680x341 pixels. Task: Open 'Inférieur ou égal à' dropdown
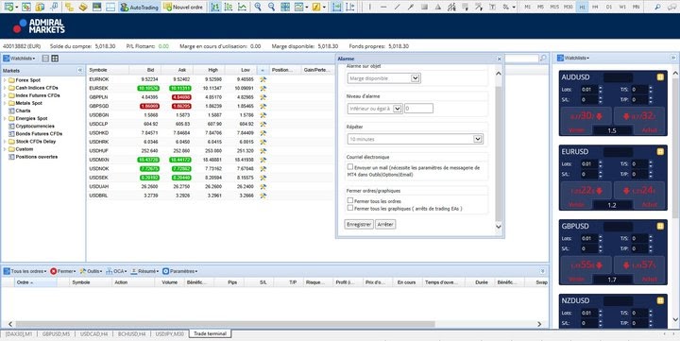tap(375, 109)
